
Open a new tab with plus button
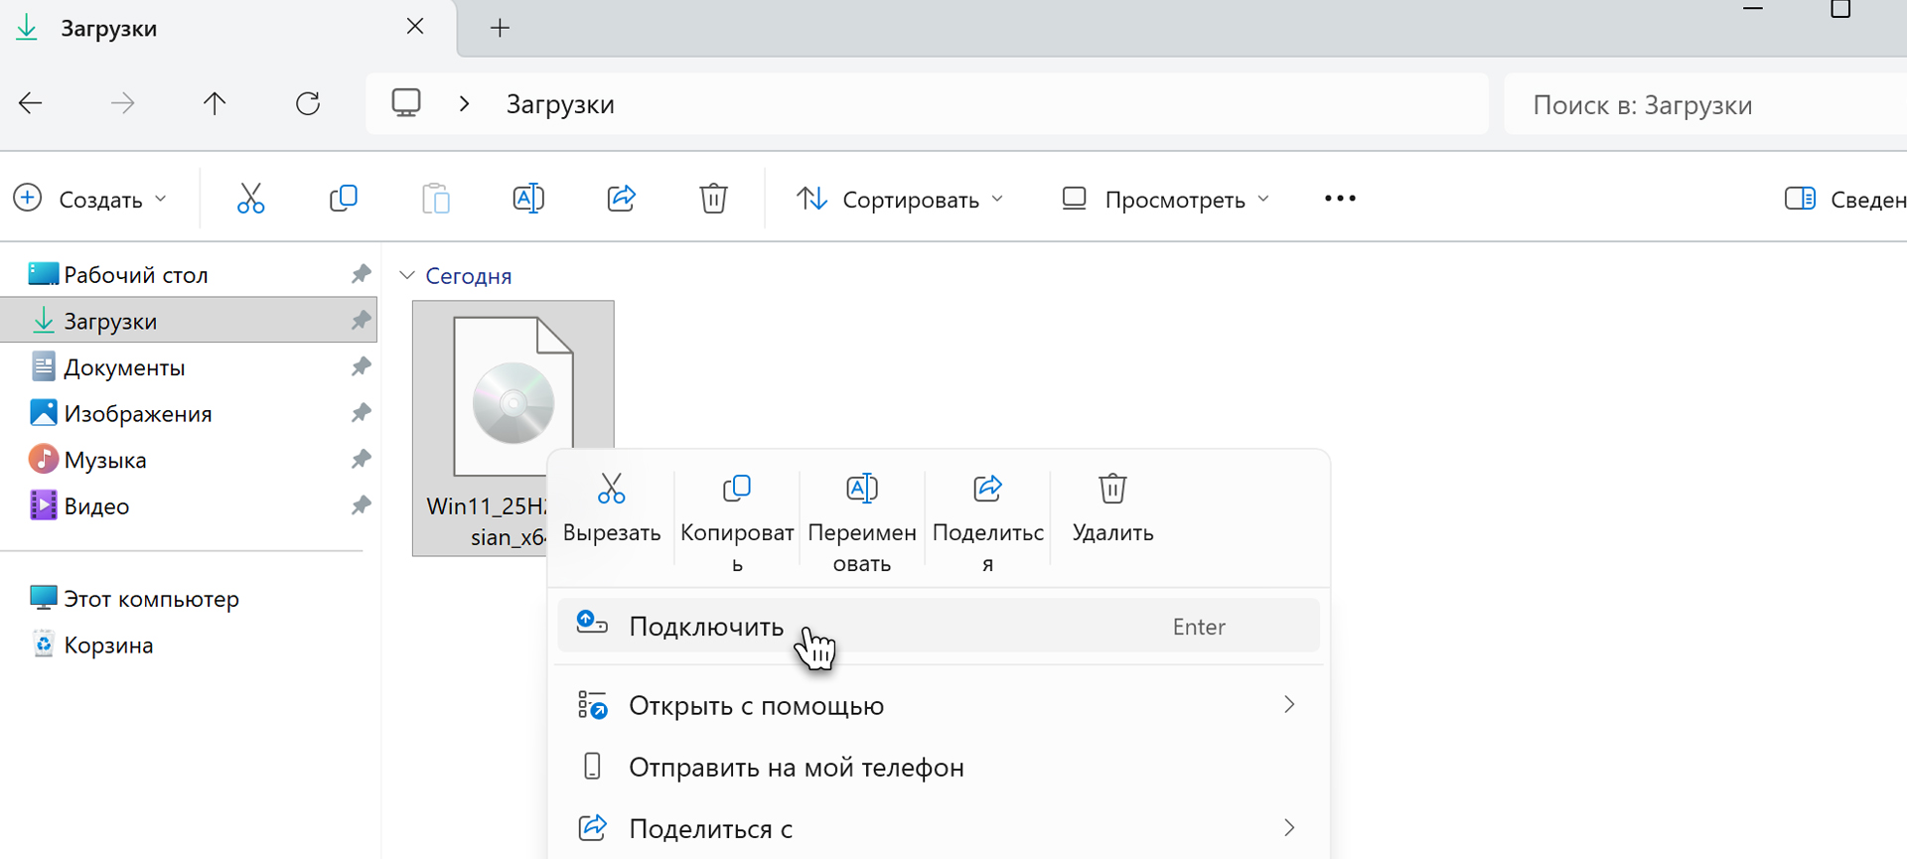pyautogui.click(x=500, y=28)
